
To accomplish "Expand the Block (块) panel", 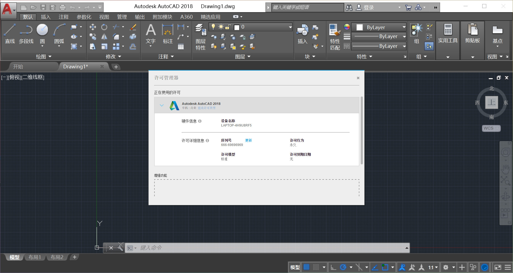I will [x=310, y=56].
